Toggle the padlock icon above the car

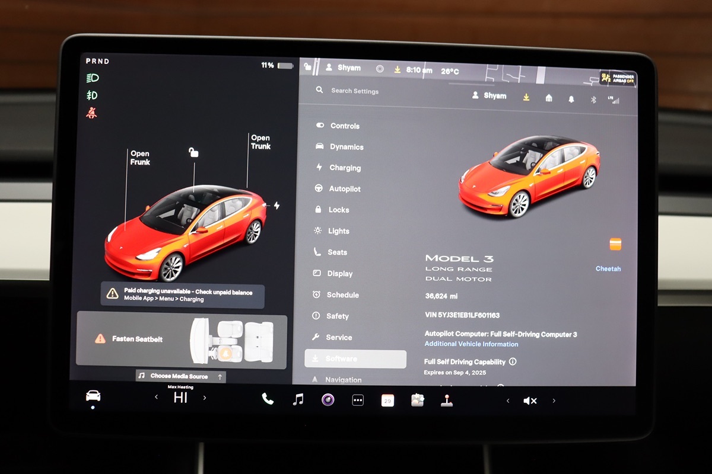tap(193, 153)
